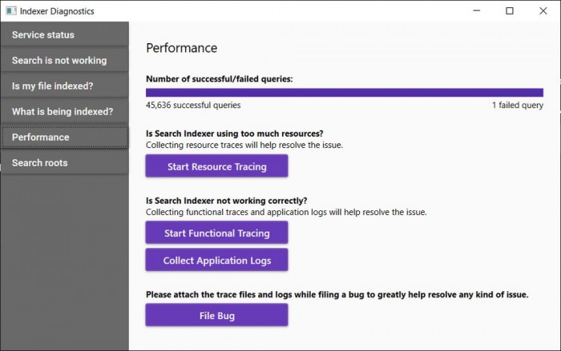561x351 pixels.
Task: Click the 'using too much resources?' question text
Action: pyautogui.click(x=240, y=134)
